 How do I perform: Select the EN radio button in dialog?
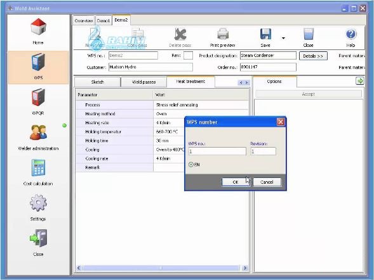[191, 164]
